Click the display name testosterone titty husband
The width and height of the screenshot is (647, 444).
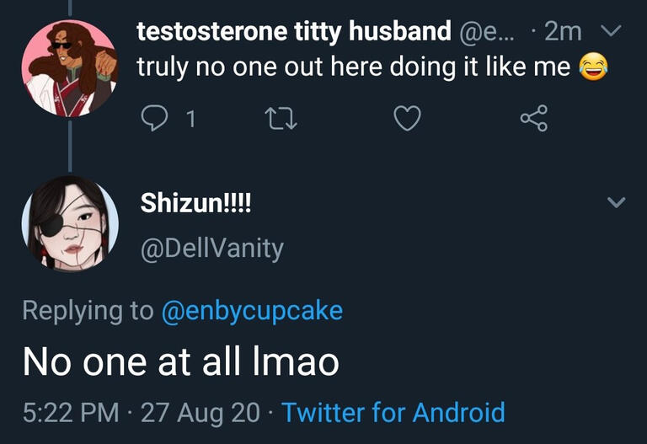coord(294,32)
